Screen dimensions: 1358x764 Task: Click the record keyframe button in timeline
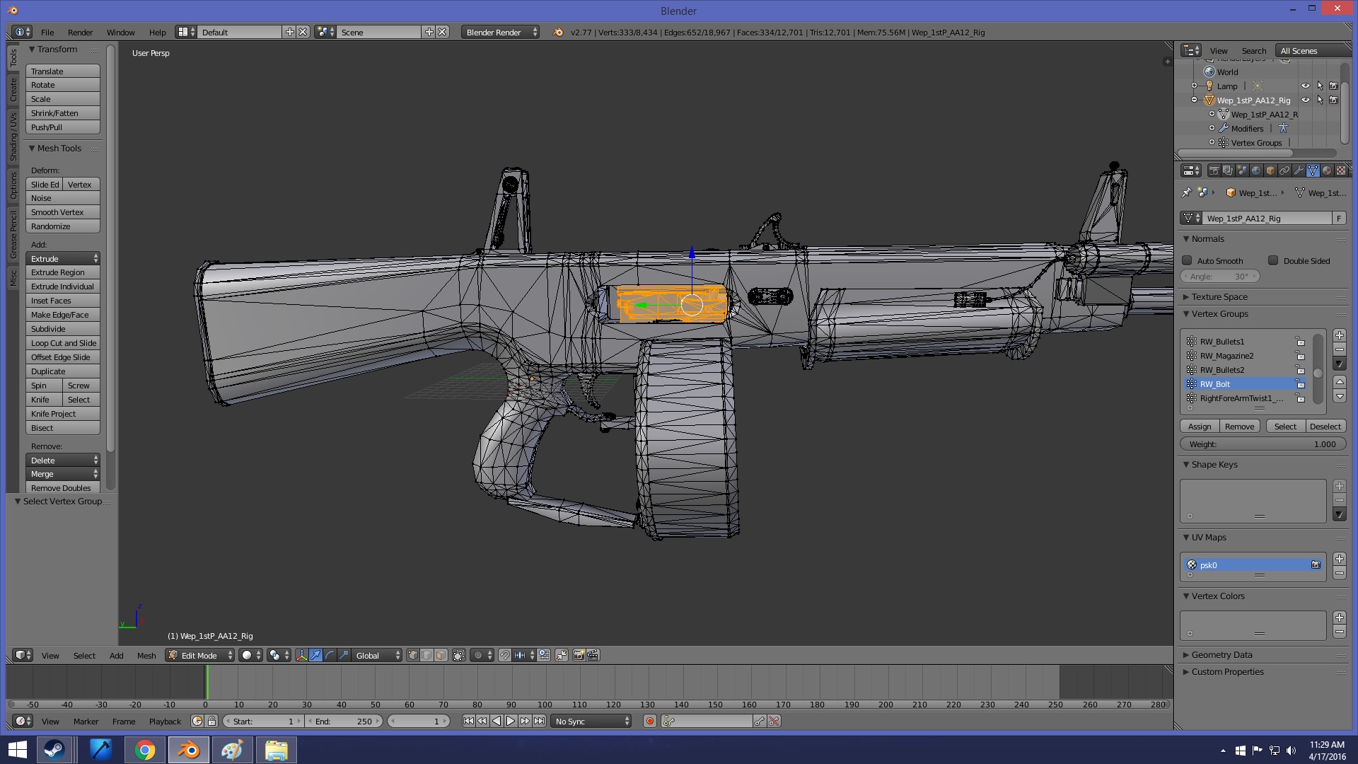[649, 722]
